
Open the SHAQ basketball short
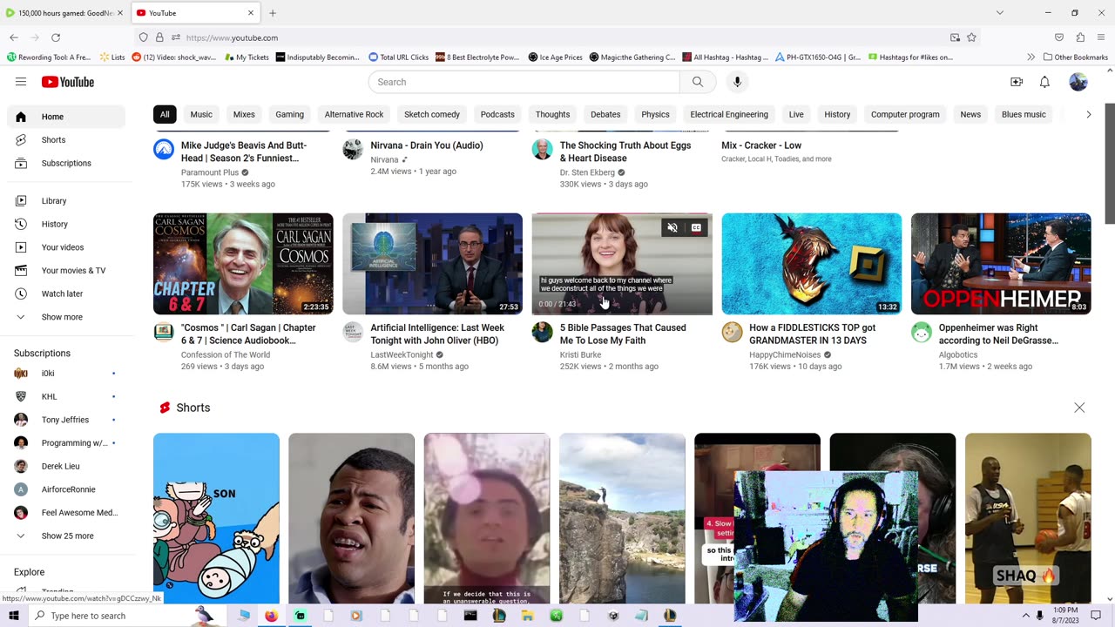pyautogui.click(x=1028, y=518)
